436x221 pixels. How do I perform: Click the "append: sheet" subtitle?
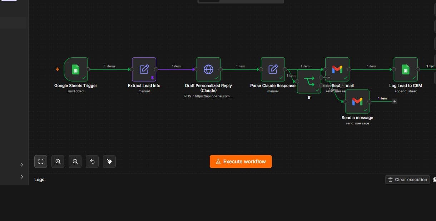[x=406, y=91]
